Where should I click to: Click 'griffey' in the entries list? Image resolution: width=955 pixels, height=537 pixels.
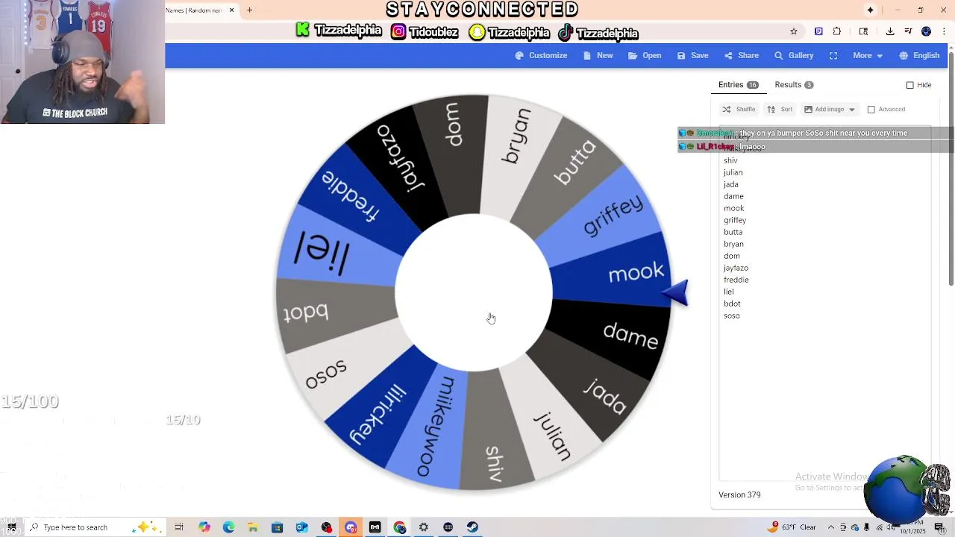click(x=735, y=220)
